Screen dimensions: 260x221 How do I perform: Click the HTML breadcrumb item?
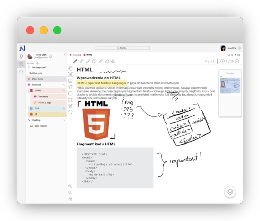pyautogui.click(x=89, y=55)
